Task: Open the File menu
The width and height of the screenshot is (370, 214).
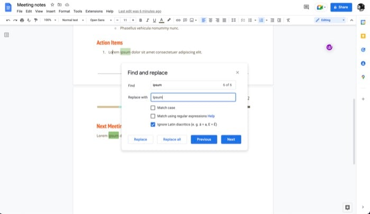Action: 20,11
